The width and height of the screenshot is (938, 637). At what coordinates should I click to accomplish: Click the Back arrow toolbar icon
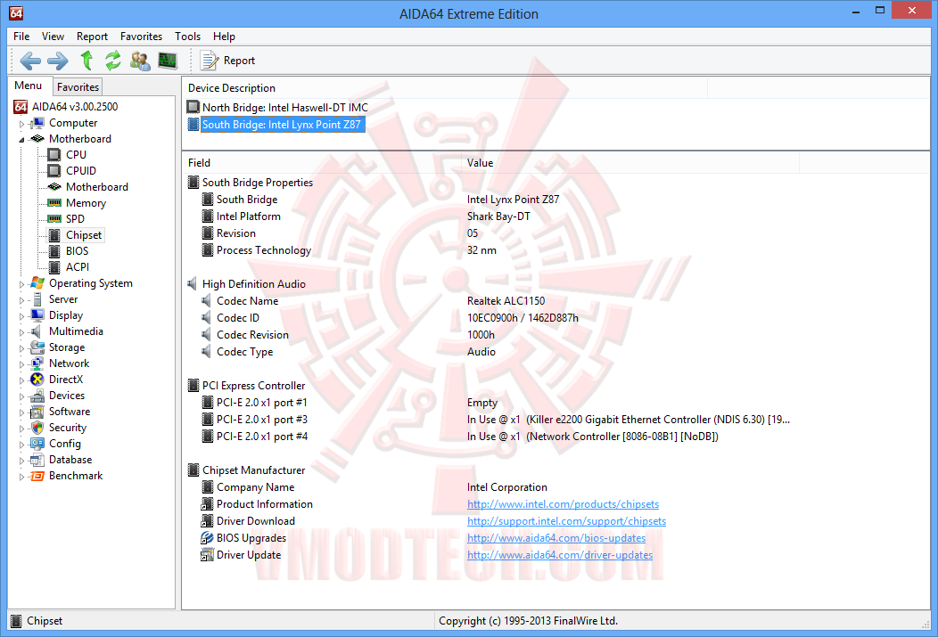(x=30, y=61)
